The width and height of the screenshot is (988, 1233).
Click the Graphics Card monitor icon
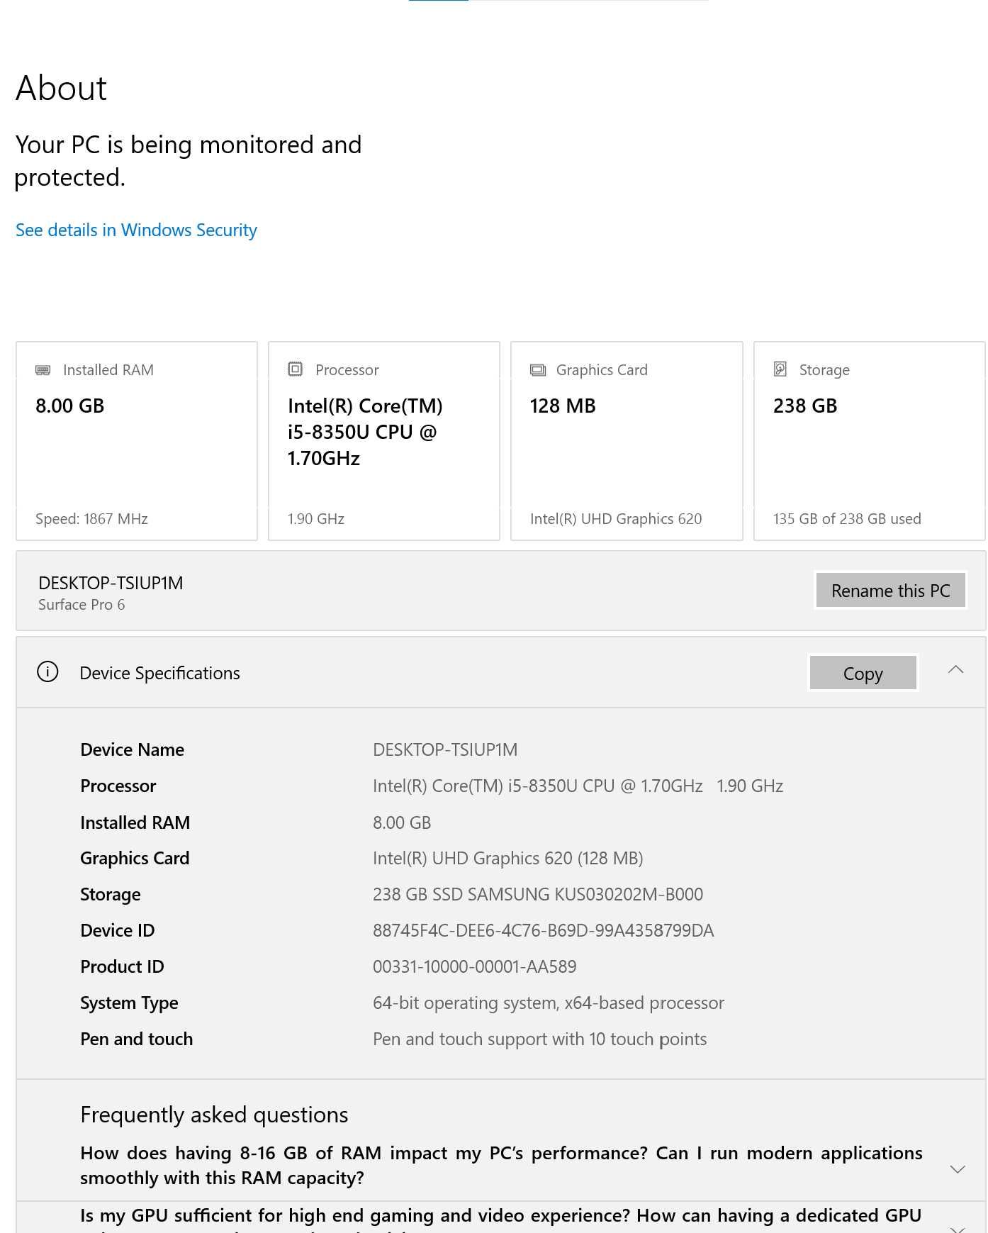pyautogui.click(x=538, y=370)
